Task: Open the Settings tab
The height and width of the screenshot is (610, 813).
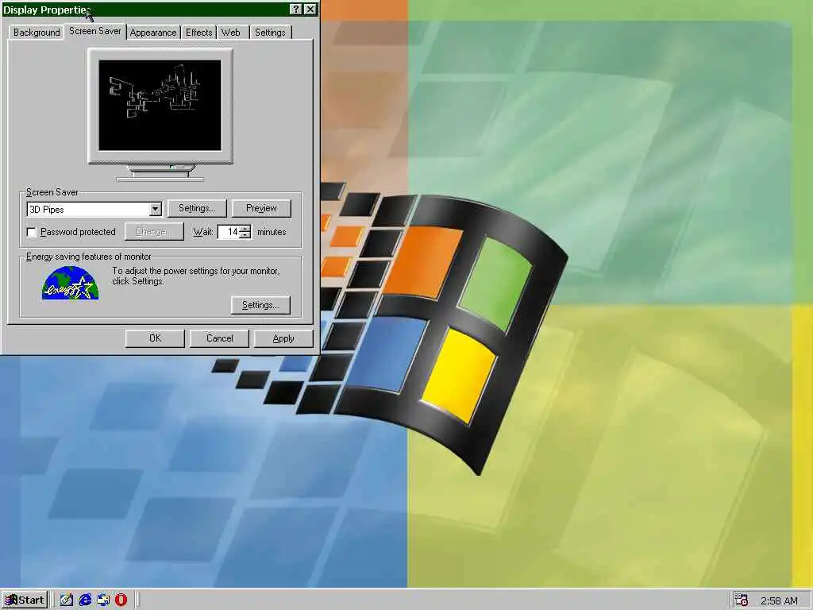Action: [x=270, y=32]
